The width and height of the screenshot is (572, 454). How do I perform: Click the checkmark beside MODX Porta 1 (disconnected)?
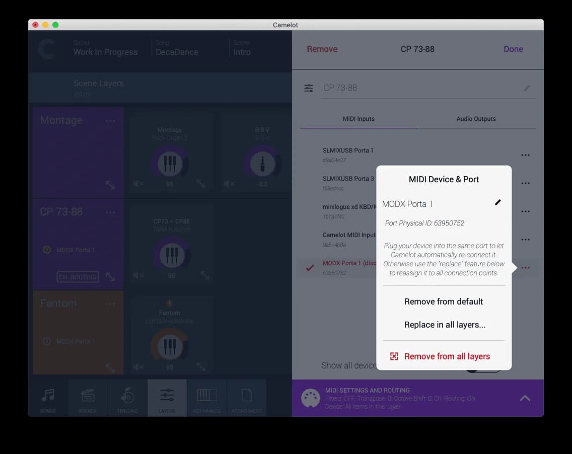[310, 267]
